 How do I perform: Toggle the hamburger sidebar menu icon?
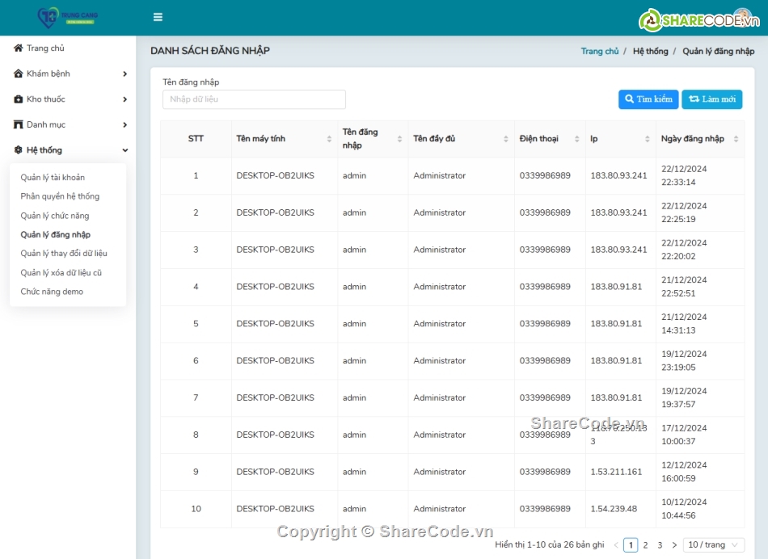pyautogui.click(x=158, y=17)
